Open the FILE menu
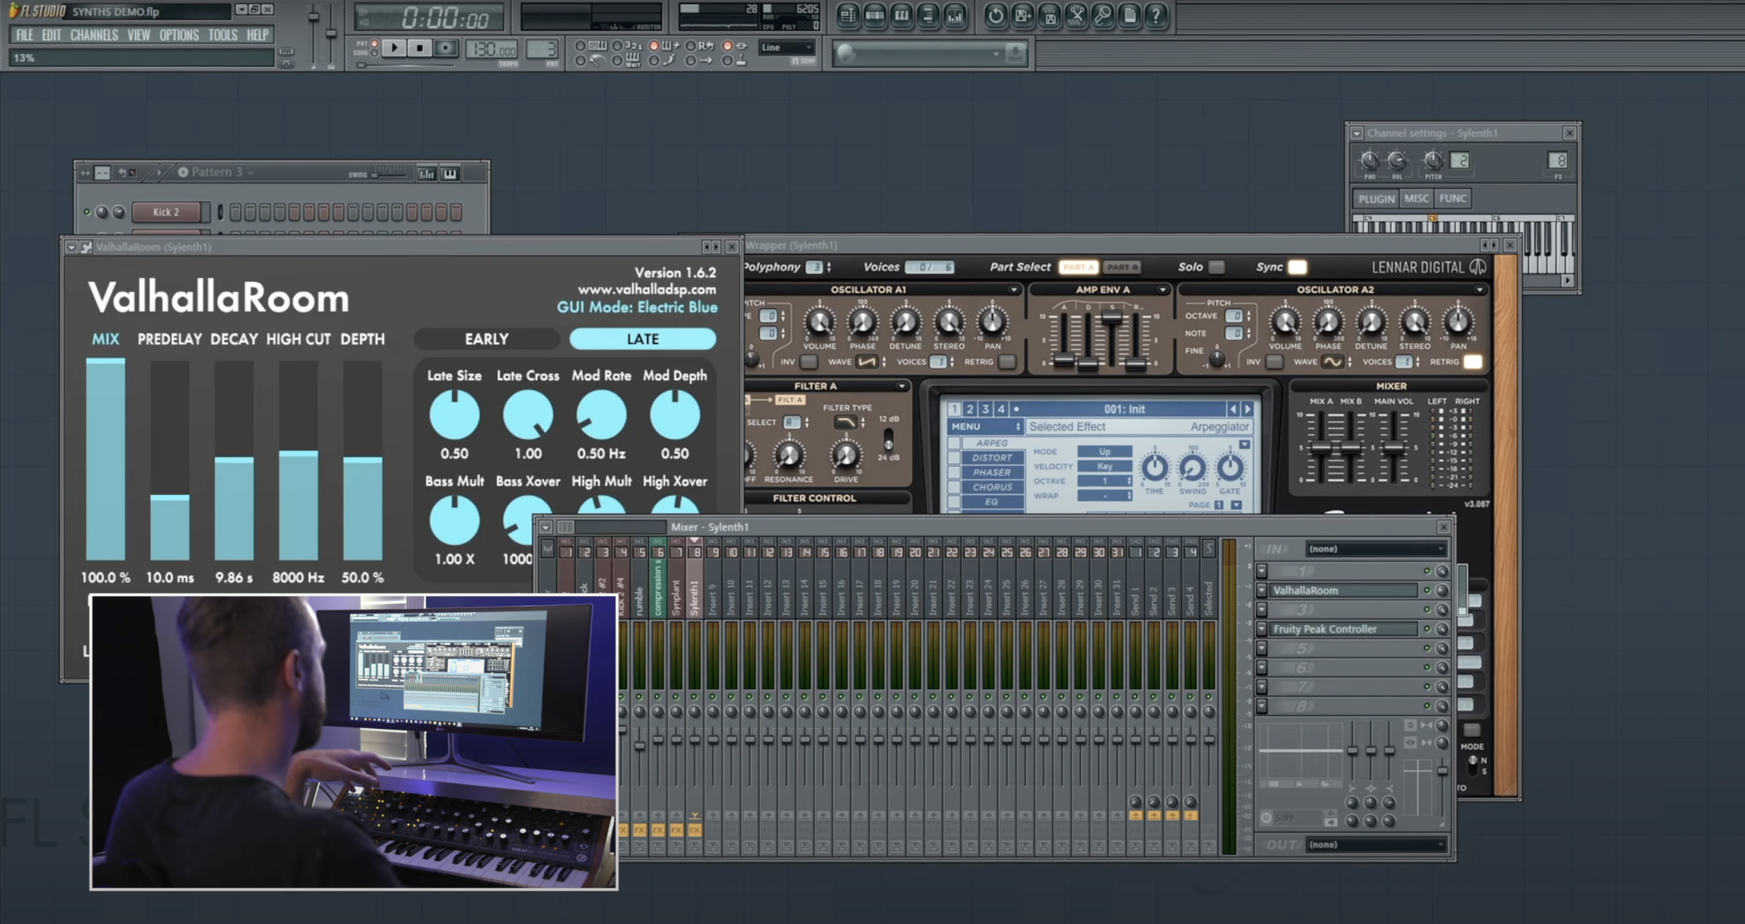This screenshot has width=1745, height=924. [24, 35]
